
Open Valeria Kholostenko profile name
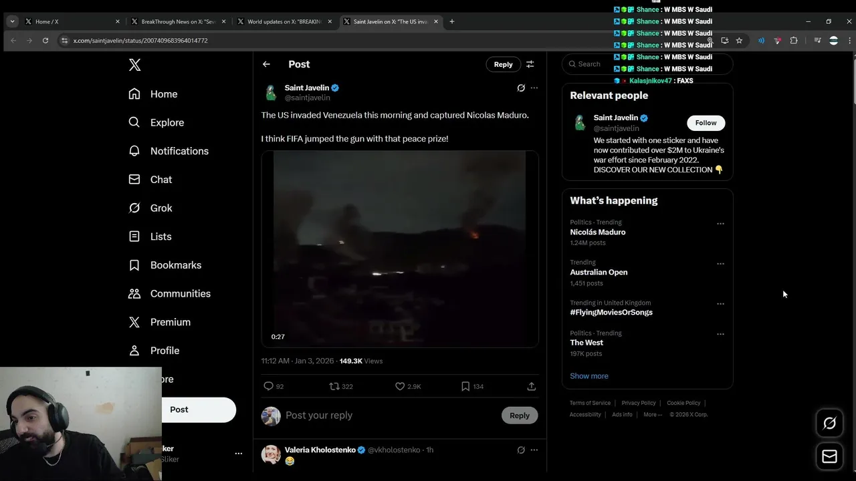(x=320, y=450)
